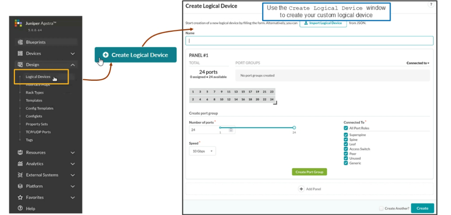Expand the External Systems chevron
The height and width of the screenshot is (215, 451).
pos(73,175)
